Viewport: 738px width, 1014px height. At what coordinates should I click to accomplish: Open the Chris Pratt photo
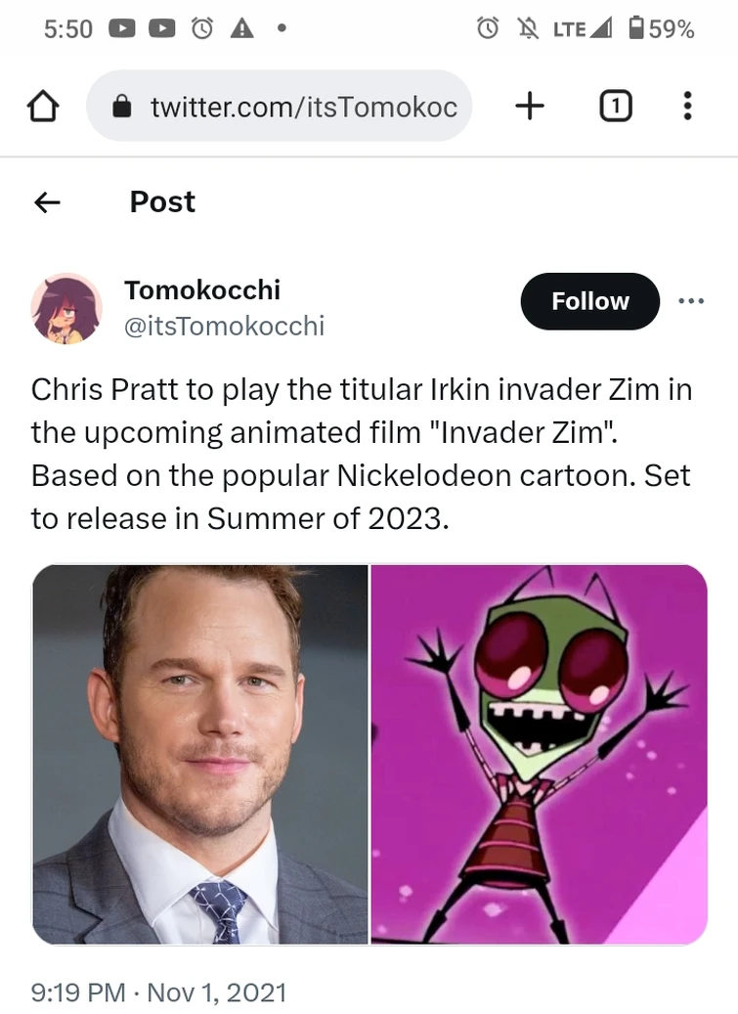point(200,755)
